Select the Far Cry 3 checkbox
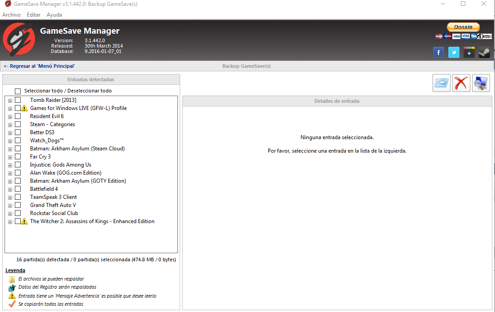This screenshot has width=495, height=312. [x=18, y=157]
